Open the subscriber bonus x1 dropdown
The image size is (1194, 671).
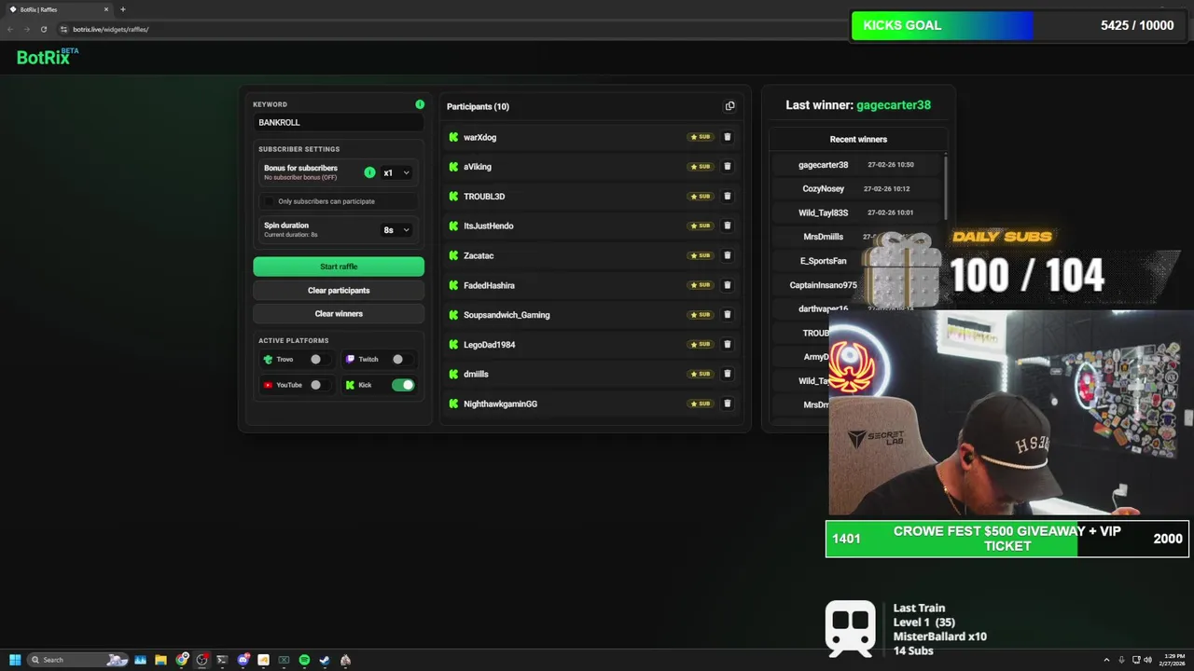[x=396, y=172]
